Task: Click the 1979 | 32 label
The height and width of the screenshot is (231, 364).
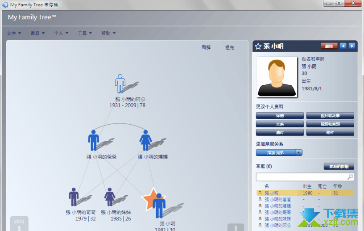Action: pyautogui.click(x=86, y=218)
